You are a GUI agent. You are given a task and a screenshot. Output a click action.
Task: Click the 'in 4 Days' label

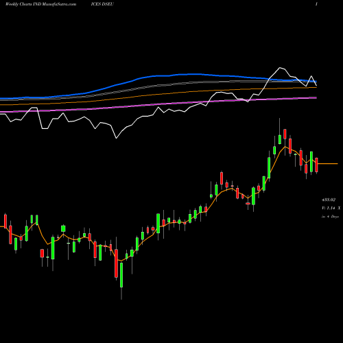click(330, 216)
